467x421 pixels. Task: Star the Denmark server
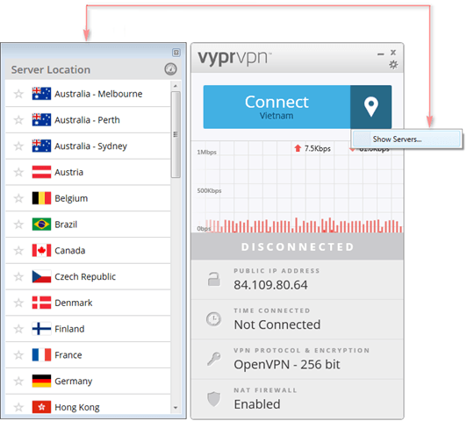pyautogui.click(x=18, y=303)
